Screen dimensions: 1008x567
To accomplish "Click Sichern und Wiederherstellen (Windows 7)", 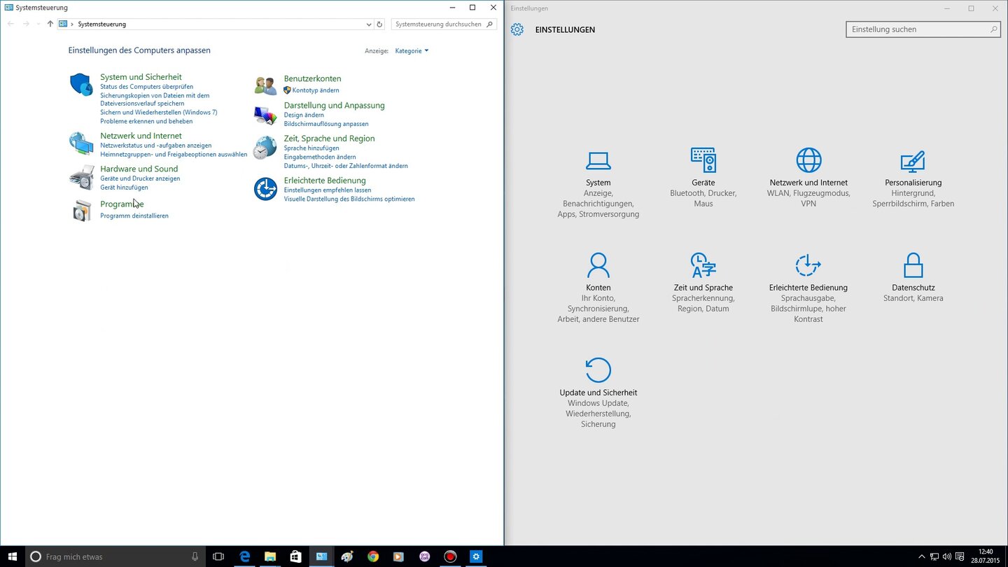I will click(x=159, y=112).
